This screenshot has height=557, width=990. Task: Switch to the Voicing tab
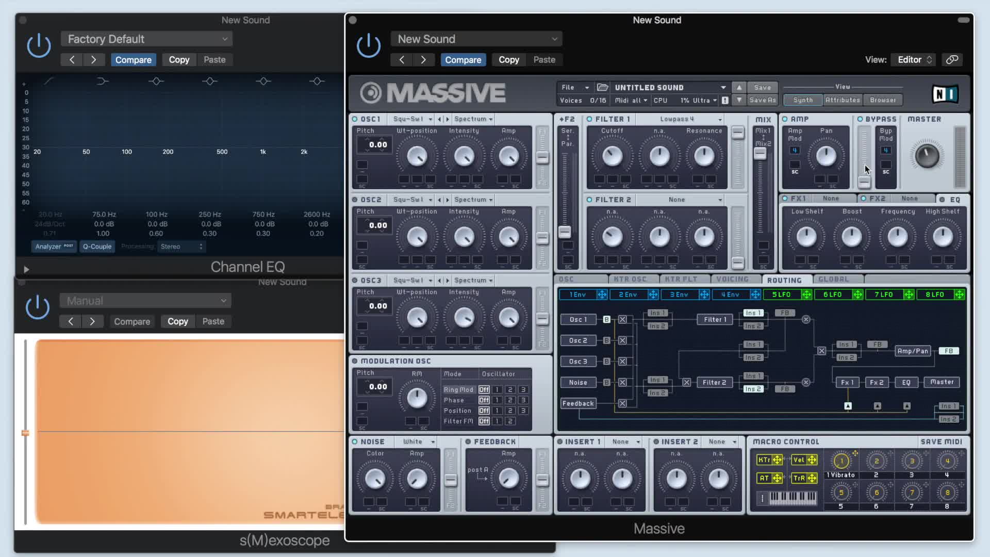pyautogui.click(x=732, y=279)
